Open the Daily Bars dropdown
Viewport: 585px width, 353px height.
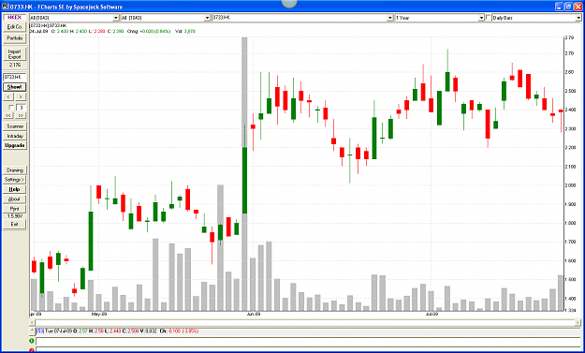tap(536, 18)
